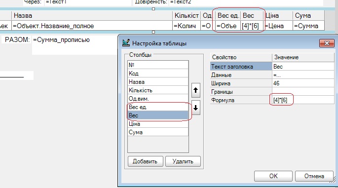Screen dimensions: 338x188
Task: Select the Данные property row
Action: coord(241,75)
